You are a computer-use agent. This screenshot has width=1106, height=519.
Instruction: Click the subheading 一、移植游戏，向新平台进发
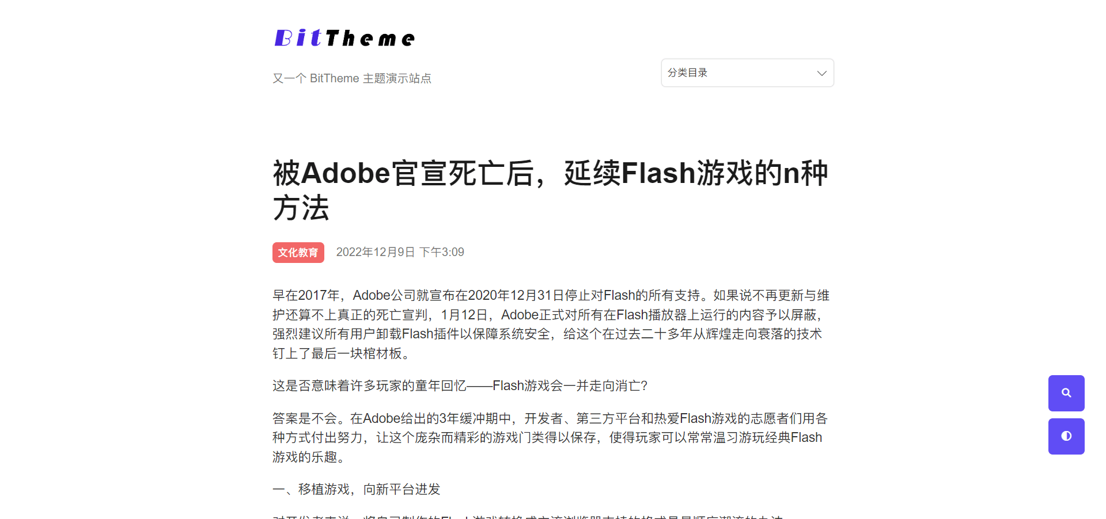(356, 489)
